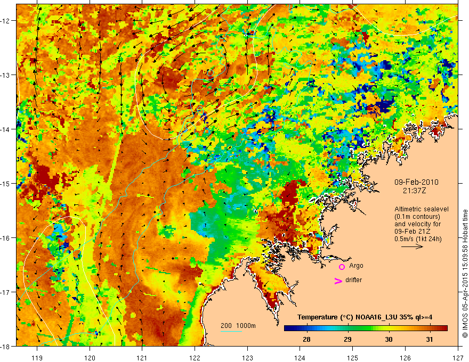
Task: Click the colorbar tick label 28
Action: [306, 340]
